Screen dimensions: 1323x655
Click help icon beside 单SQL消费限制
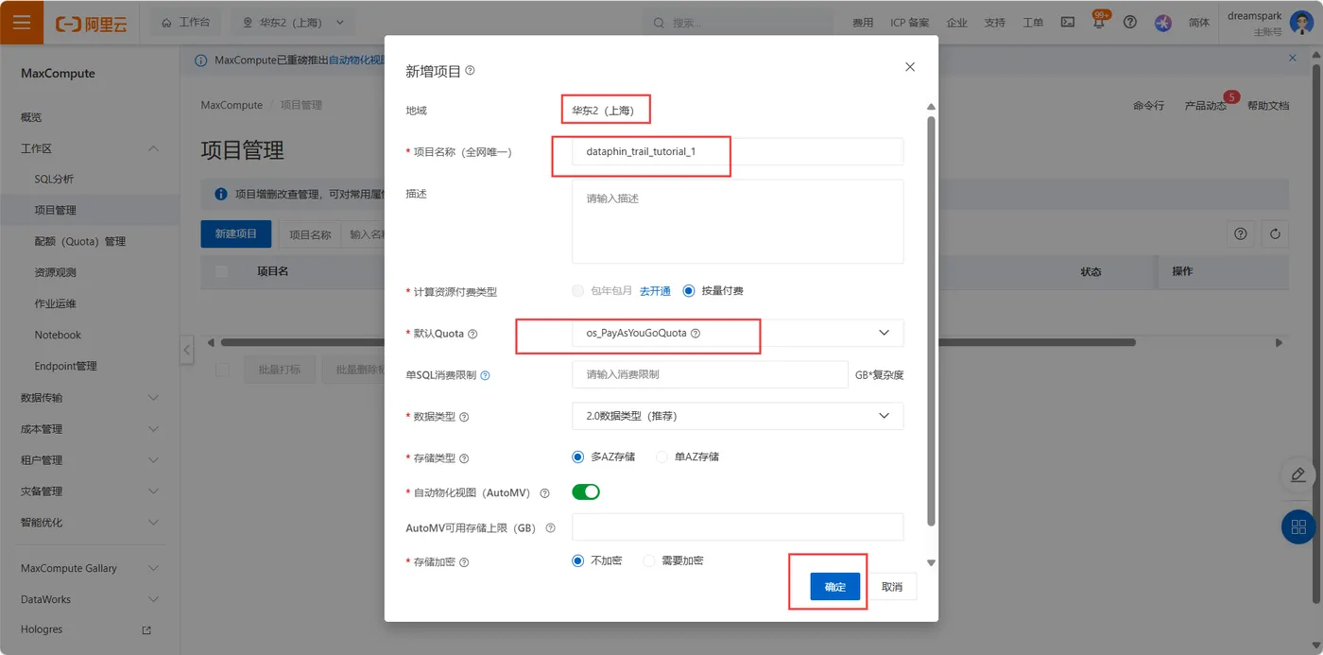(485, 375)
